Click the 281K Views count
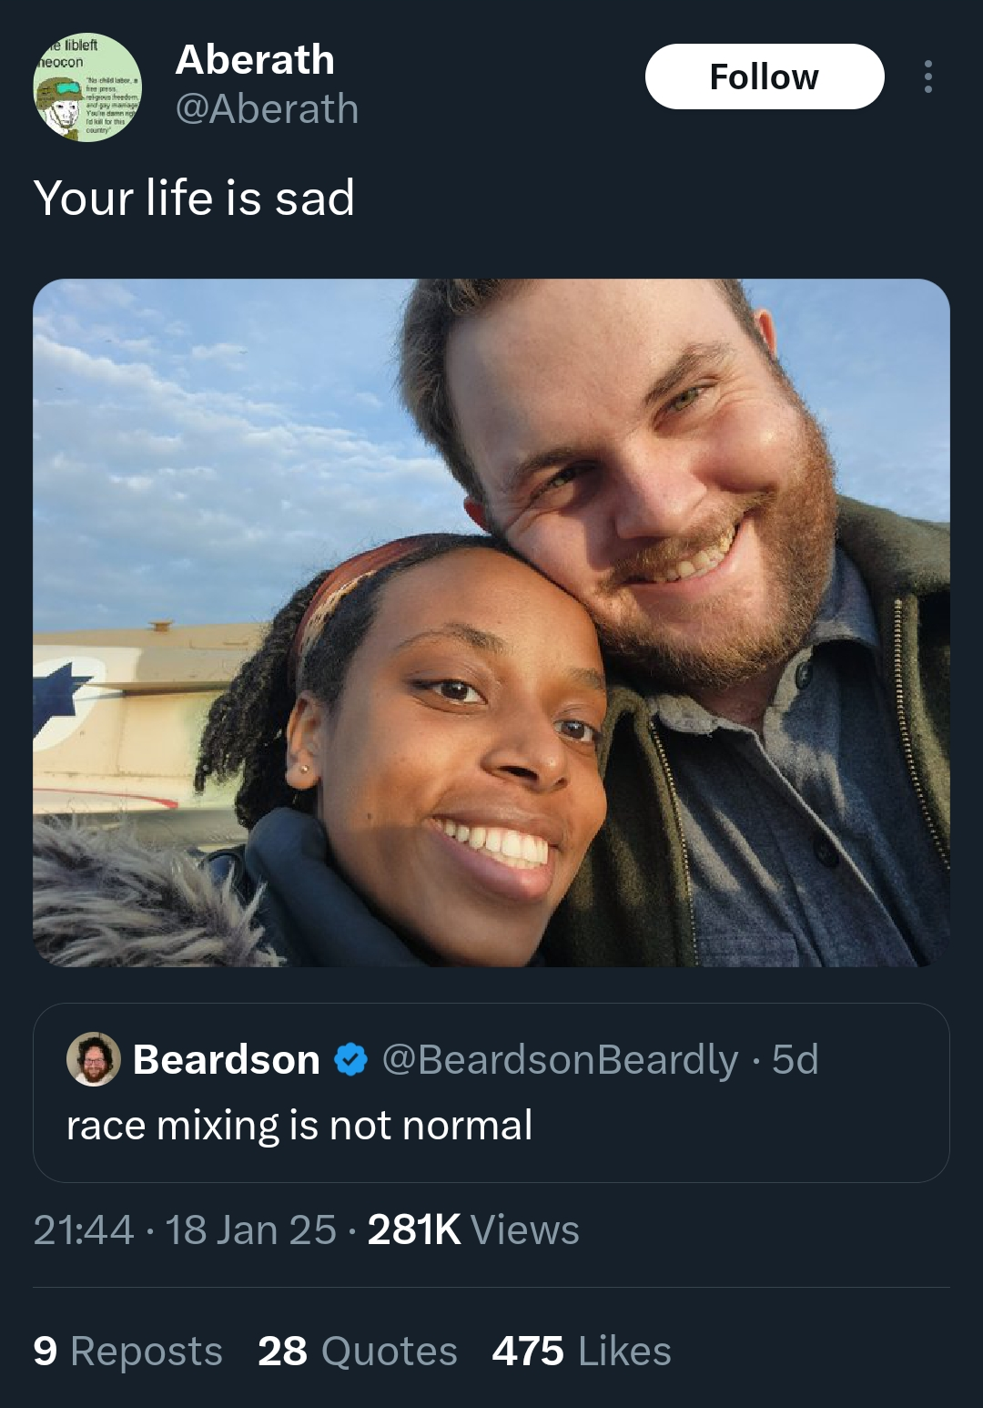The width and height of the screenshot is (983, 1408). click(x=473, y=1230)
